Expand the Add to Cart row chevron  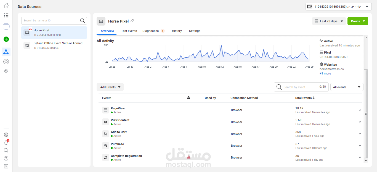pos(360,134)
